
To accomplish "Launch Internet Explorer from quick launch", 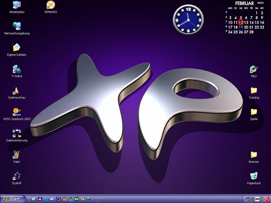I will pyautogui.click(x=46, y=199).
